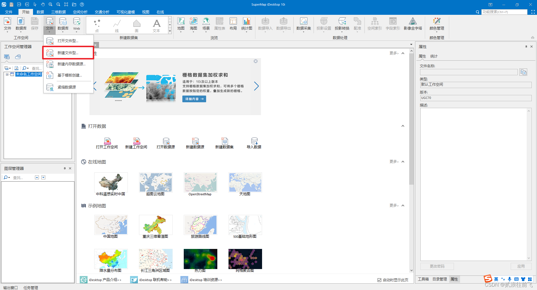This screenshot has width=537, height=290.
Task: Uncheck 启动时显示此页 startup option
Action: tap(379, 280)
